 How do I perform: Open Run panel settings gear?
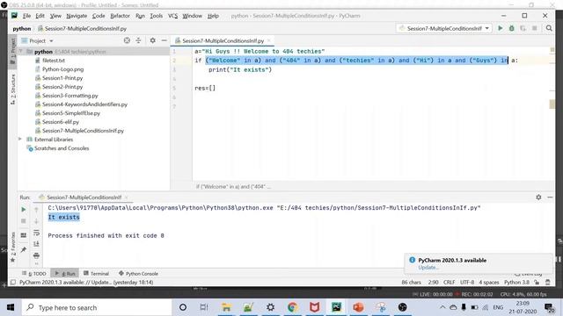click(538, 197)
